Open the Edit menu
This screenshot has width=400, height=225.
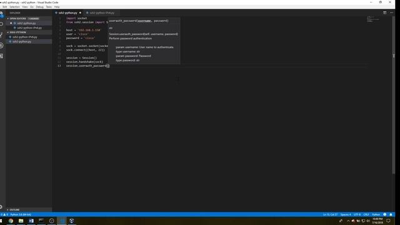(5, 7)
